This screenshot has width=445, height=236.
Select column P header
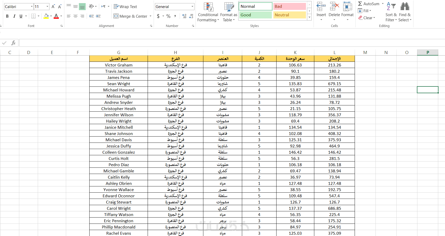tap(428, 52)
